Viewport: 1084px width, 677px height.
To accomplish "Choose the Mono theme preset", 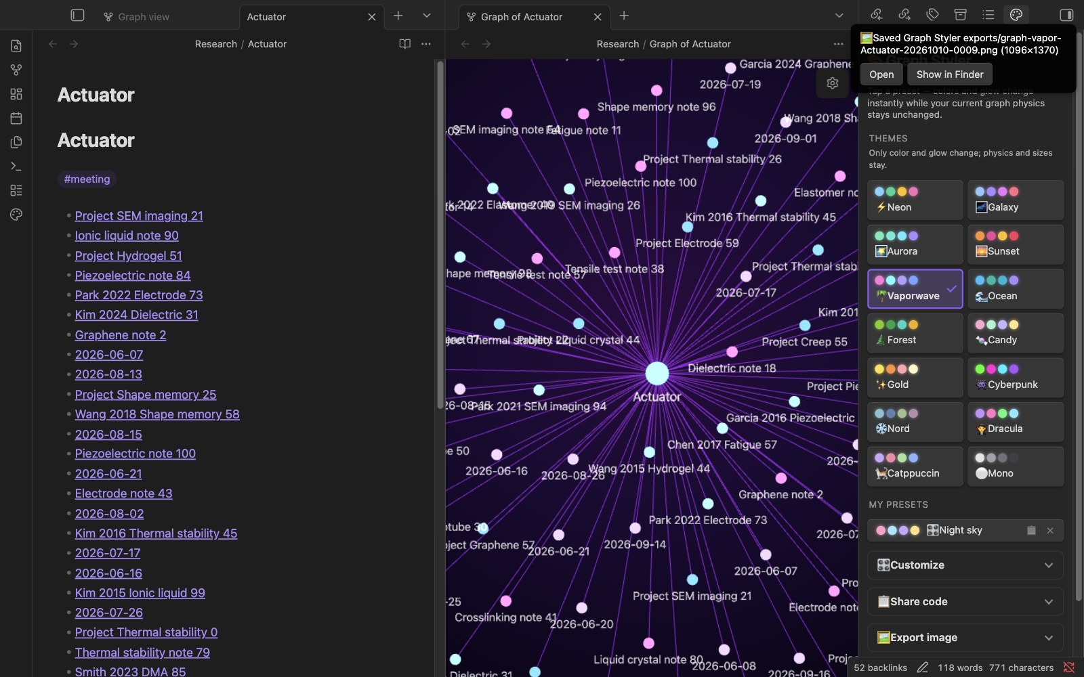I will (x=1015, y=466).
